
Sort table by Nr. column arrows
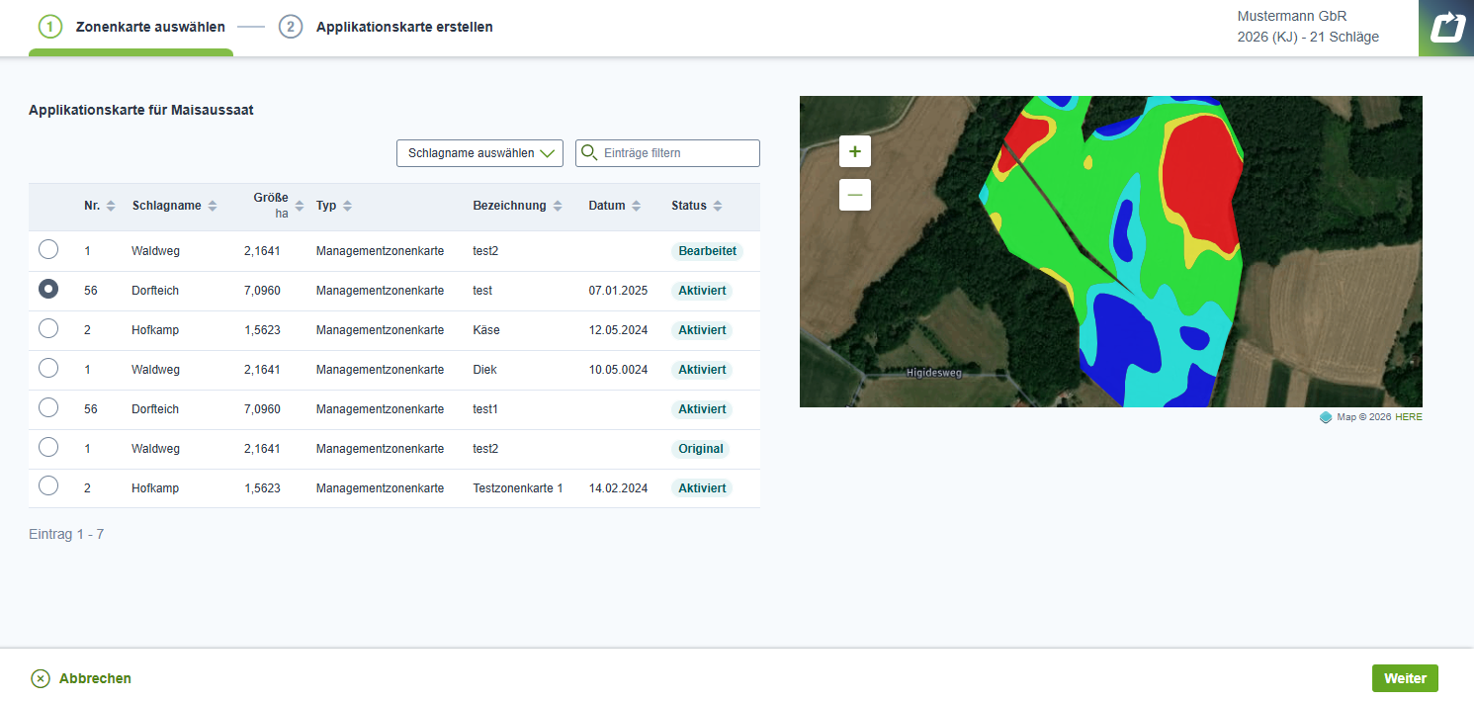[111, 206]
